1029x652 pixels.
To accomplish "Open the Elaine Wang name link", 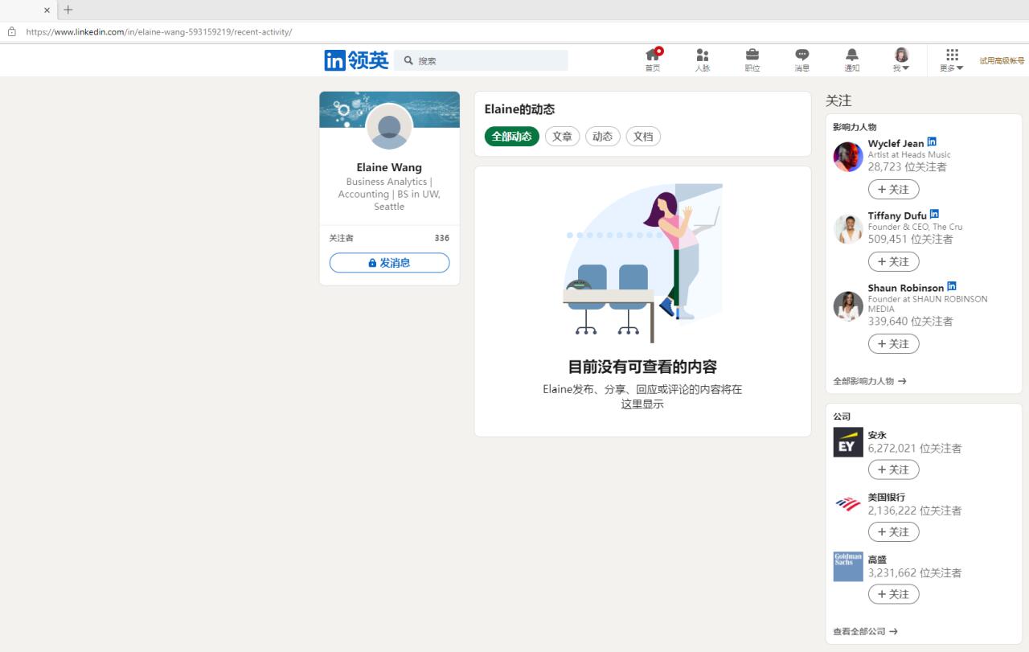I will click(389, 167).
